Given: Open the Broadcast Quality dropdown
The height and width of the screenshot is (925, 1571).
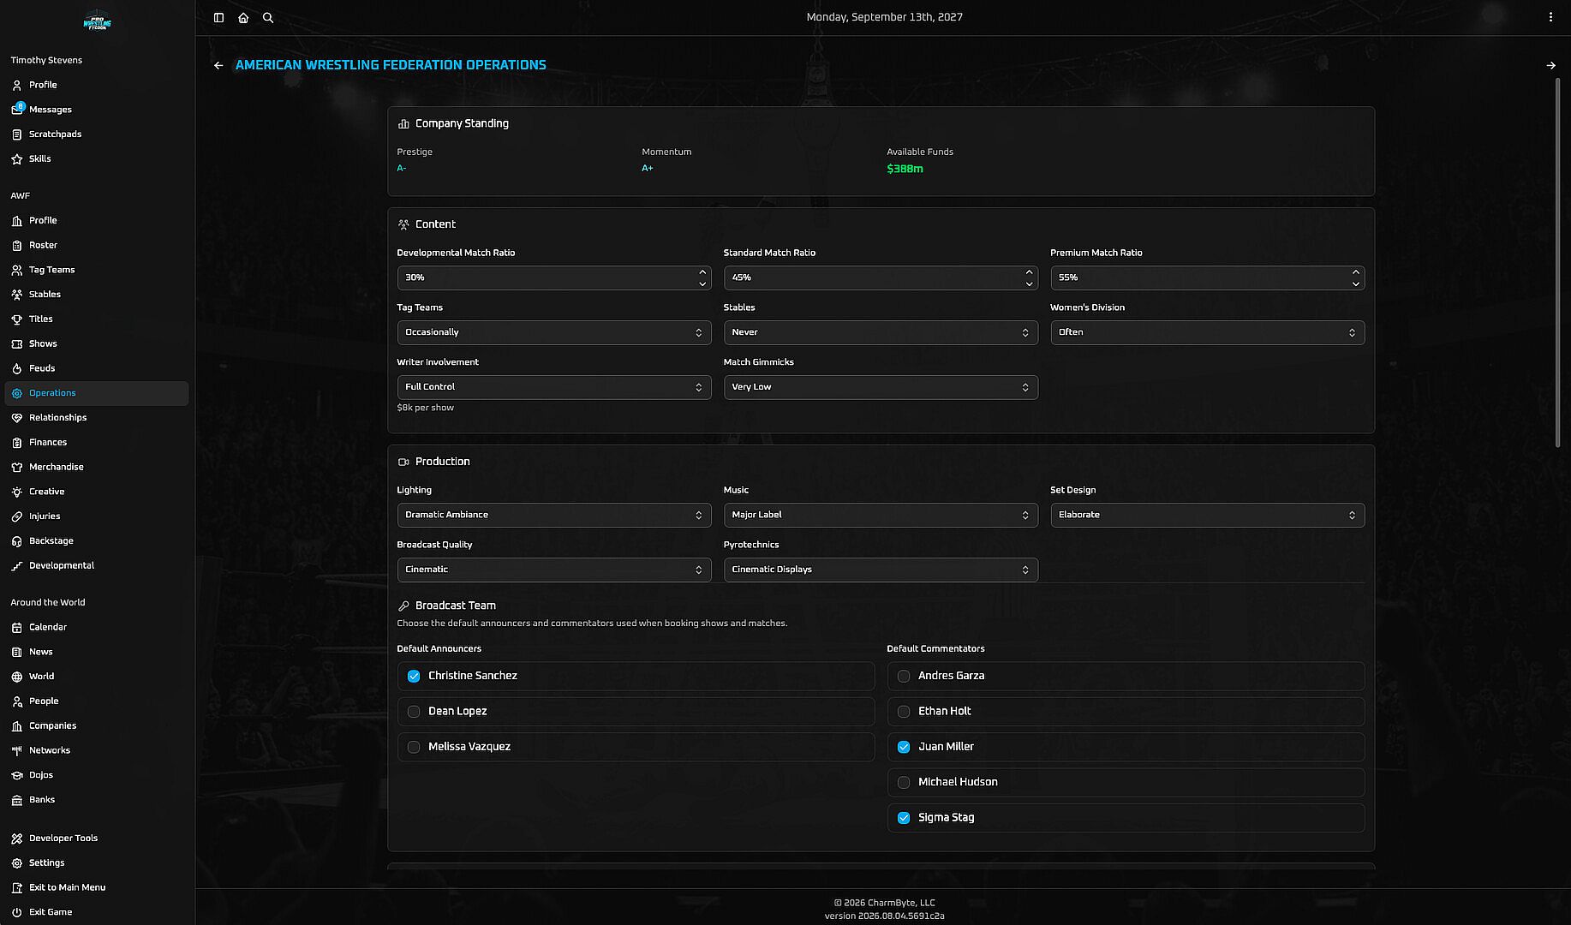Looking at the screenshot, I should (x=553, y=570).
